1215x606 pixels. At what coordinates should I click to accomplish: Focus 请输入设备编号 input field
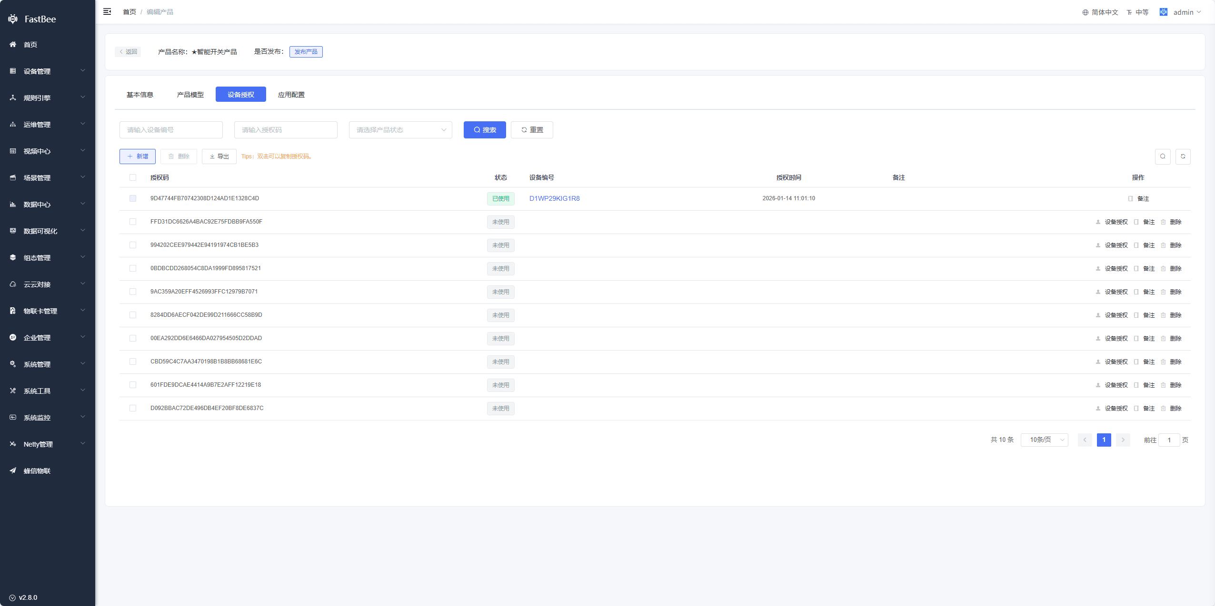coord(171,130)
